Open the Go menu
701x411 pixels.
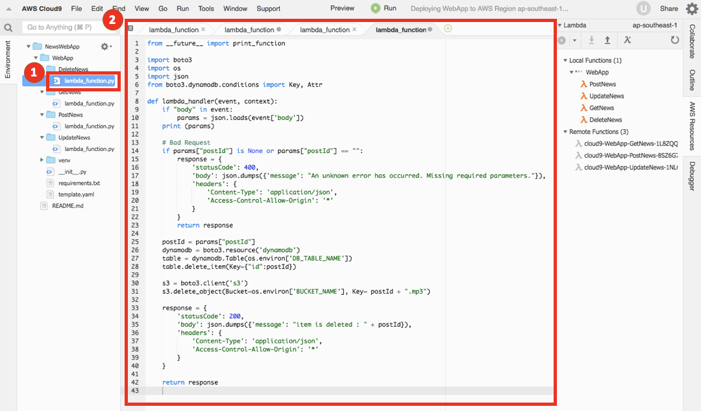(163, 8)
